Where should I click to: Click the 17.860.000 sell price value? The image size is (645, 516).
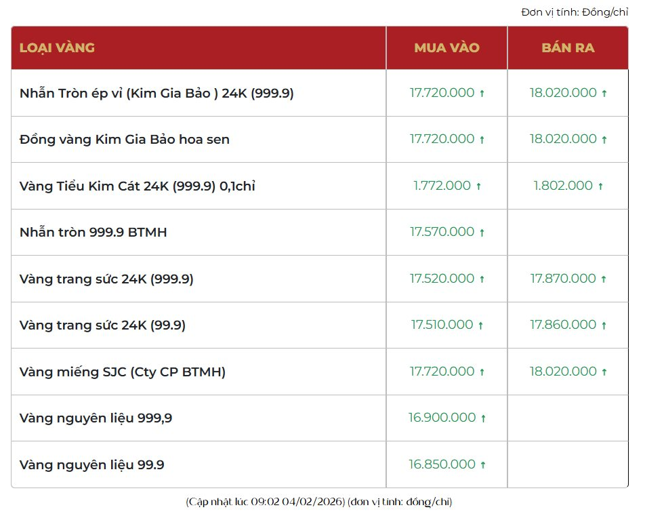point(563,325)
